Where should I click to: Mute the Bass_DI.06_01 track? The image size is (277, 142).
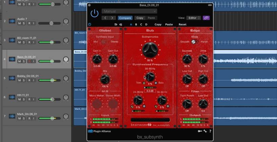pos(19,61)
